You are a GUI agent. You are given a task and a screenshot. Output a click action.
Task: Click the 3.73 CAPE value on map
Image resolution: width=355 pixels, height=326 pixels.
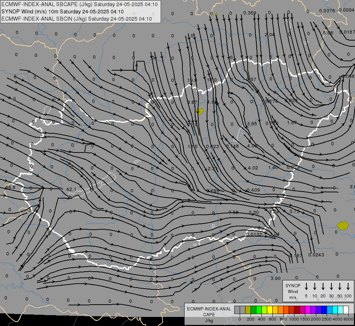tap(294, 211)
